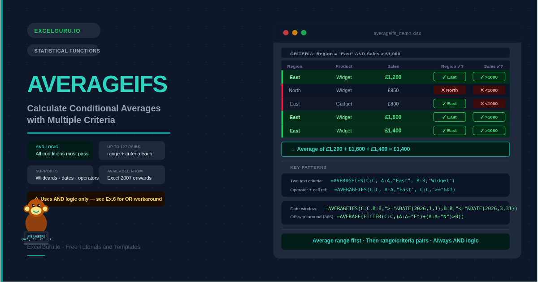Viewport: 538px width, 282px height.
Task: Select the EXCELGURU.IO pill label
Action: 64,31
